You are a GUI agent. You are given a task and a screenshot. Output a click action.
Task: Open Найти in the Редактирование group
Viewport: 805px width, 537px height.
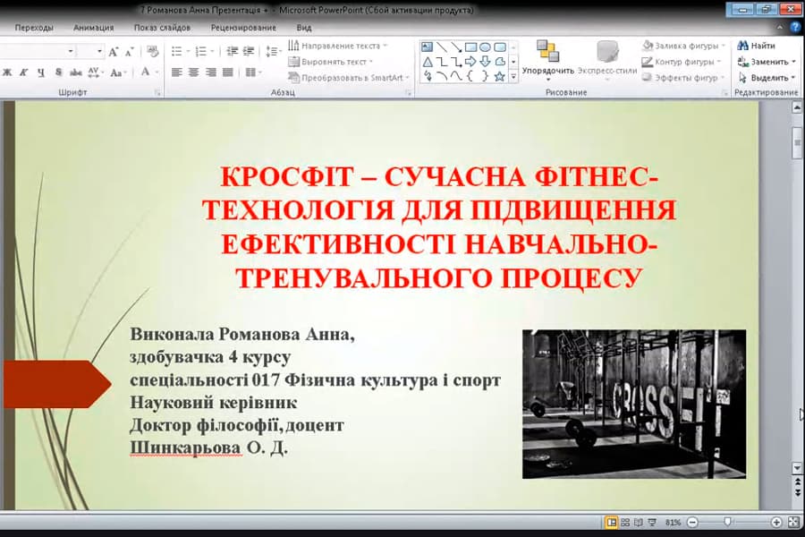point(758,44)
